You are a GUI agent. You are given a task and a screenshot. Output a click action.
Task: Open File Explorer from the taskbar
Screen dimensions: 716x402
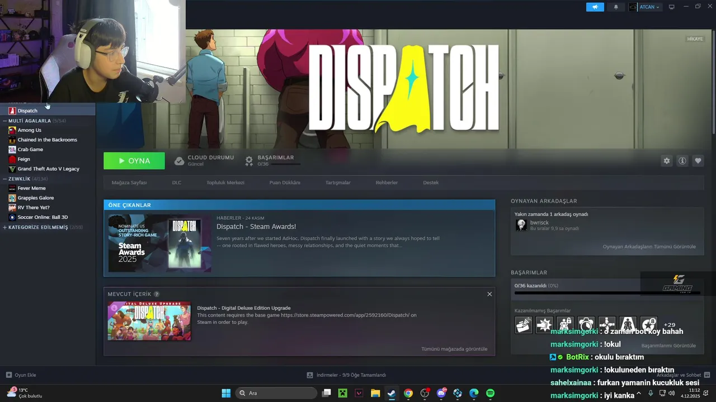[375, 393]
